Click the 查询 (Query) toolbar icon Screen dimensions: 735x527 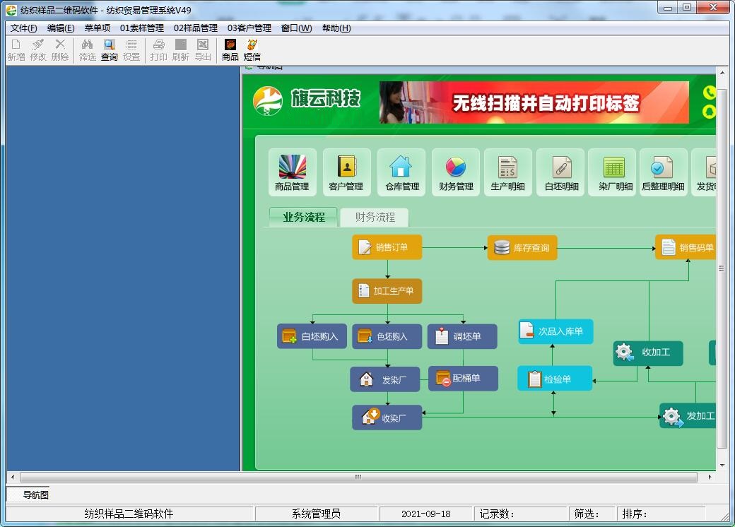[110, 50]
